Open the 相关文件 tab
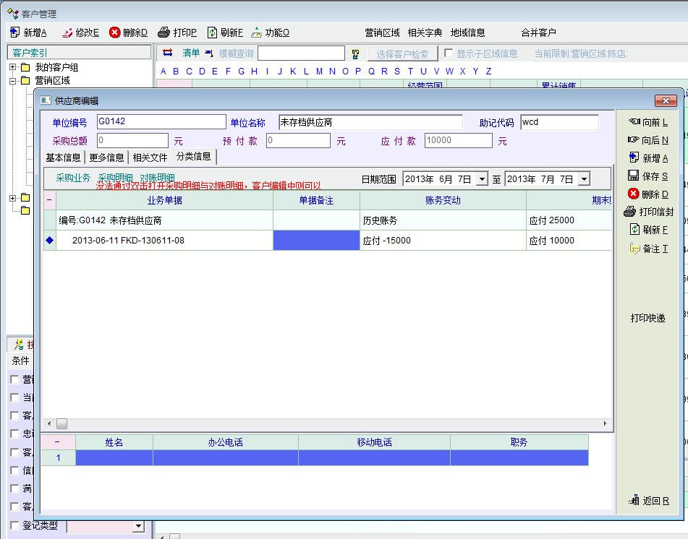 click(x=150, y=158)
